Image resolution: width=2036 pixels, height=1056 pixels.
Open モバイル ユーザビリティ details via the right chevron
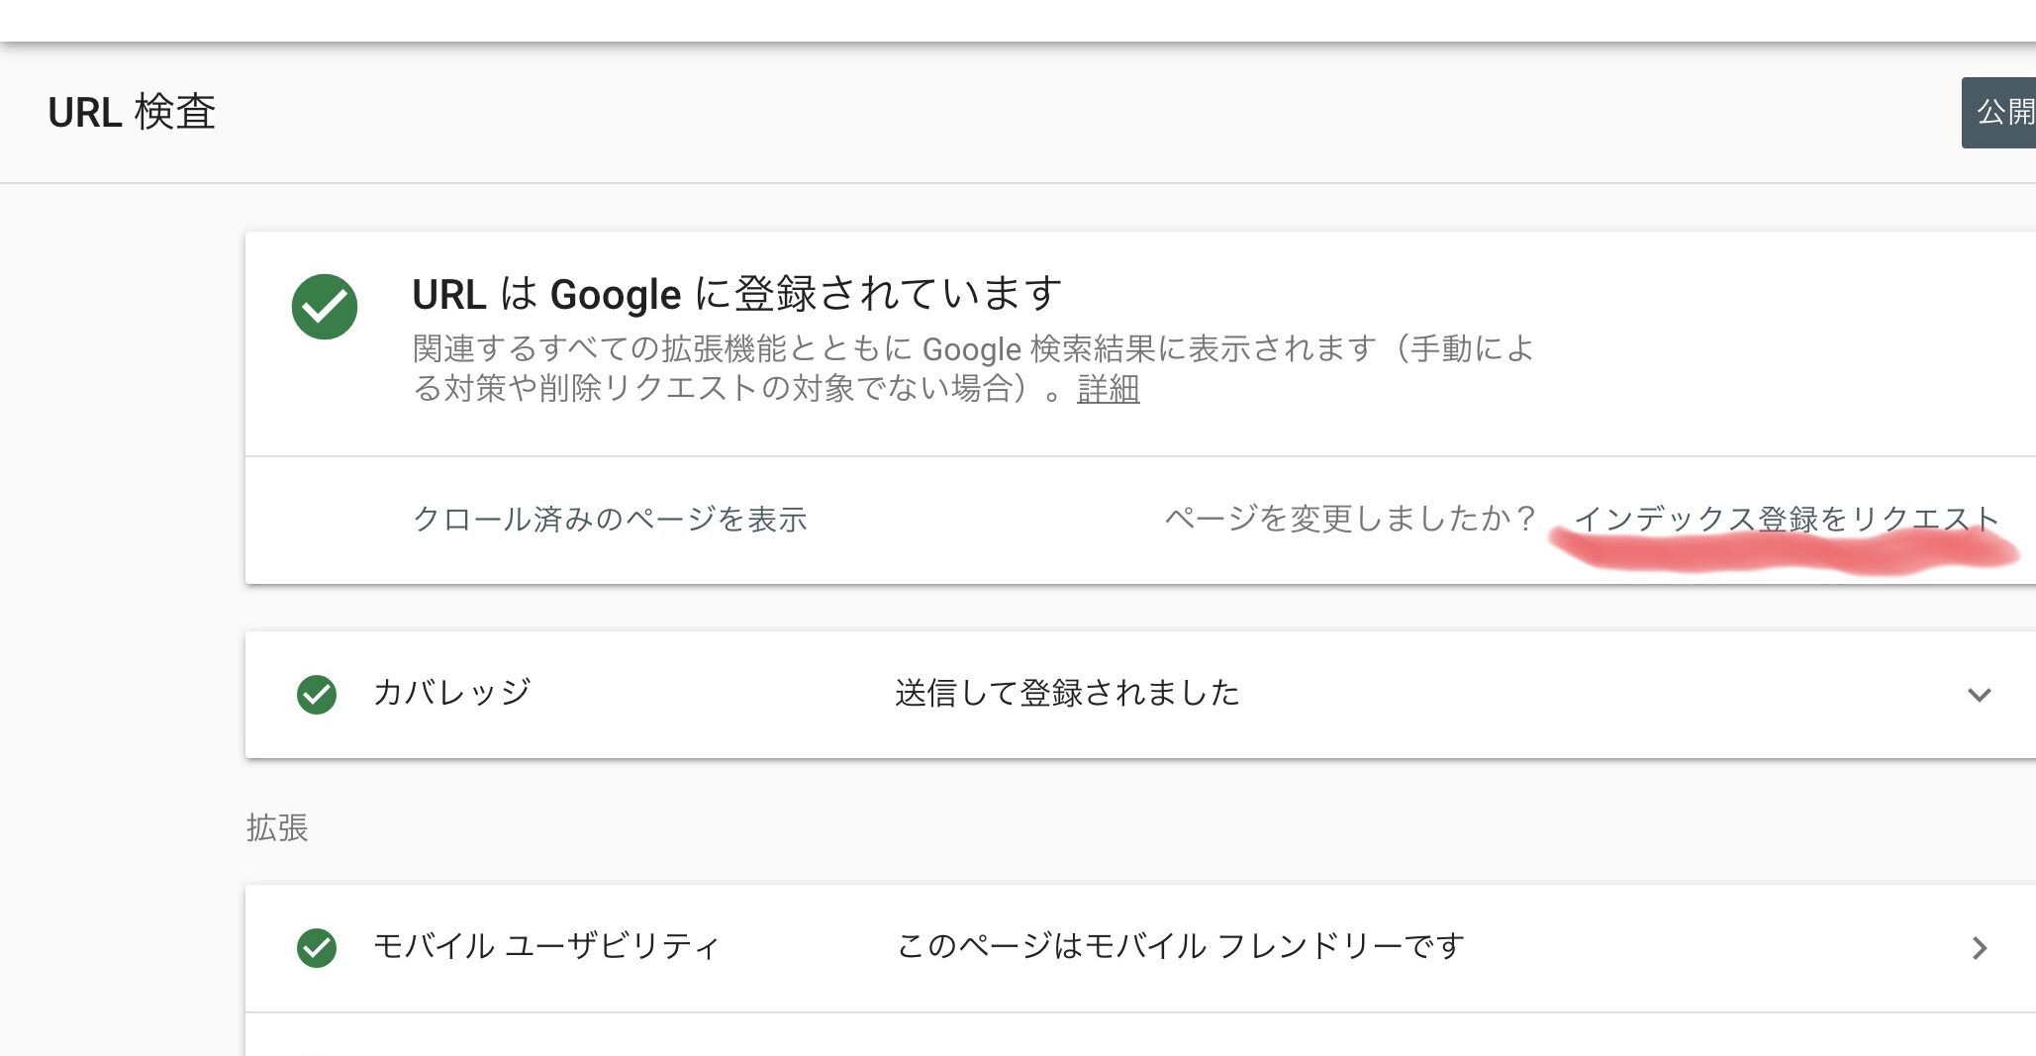(x=1979, y=948)
